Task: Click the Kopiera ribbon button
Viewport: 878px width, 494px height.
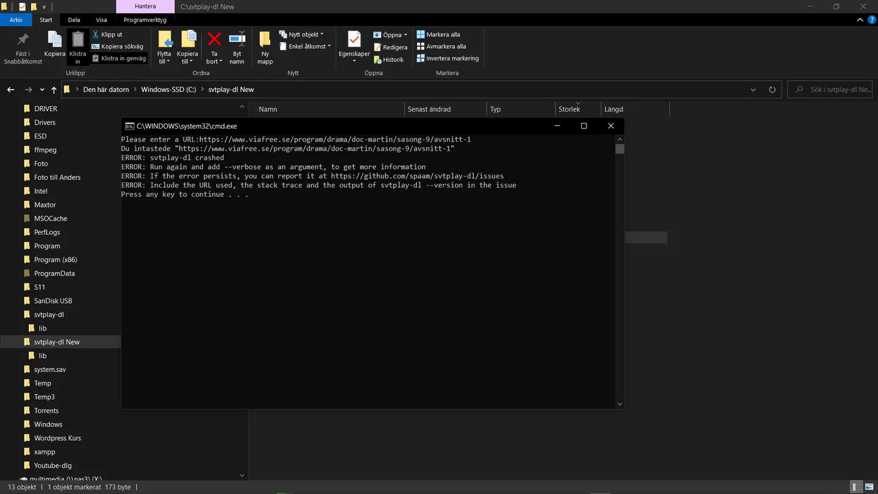Action: tap(55, 45)
